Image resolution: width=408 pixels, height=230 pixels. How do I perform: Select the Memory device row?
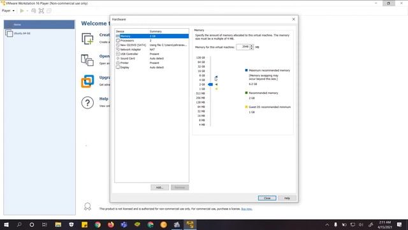click(152, 36)
